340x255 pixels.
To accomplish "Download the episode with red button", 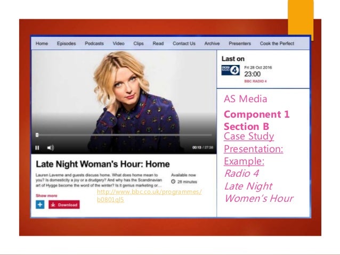I will click(x=64, y=204).
